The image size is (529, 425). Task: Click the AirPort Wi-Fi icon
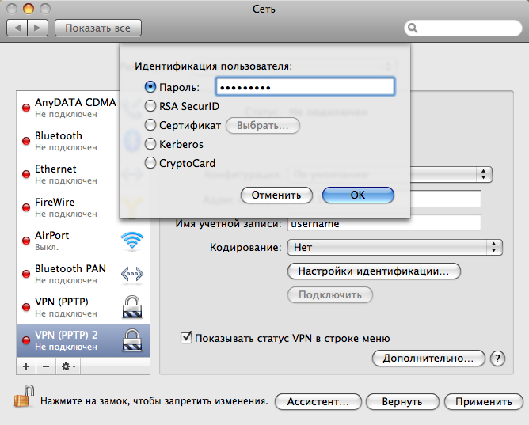pos(132,241)
